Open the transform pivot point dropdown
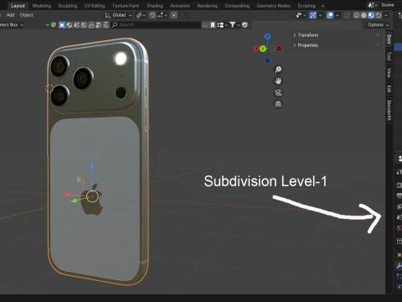The height and width of the screenshot is (302, 402). click(141, 15)
